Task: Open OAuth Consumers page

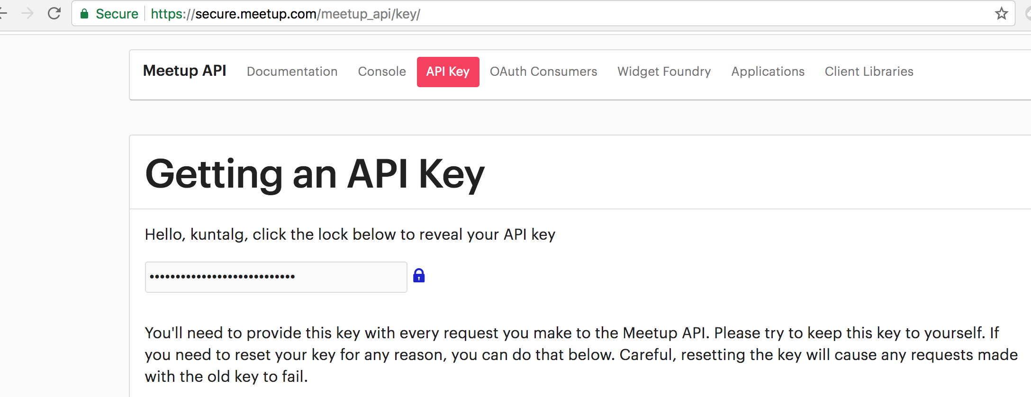Action: tap(543, 72)
